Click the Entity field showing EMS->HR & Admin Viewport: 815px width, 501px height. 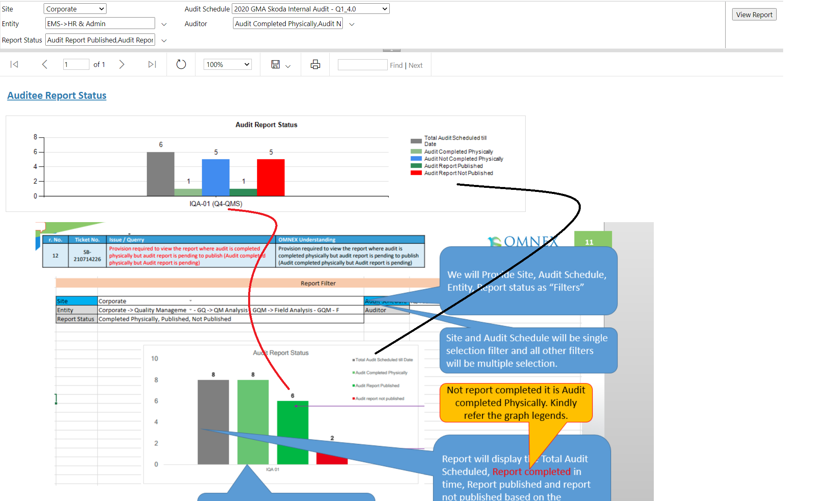tap(100, 24)
